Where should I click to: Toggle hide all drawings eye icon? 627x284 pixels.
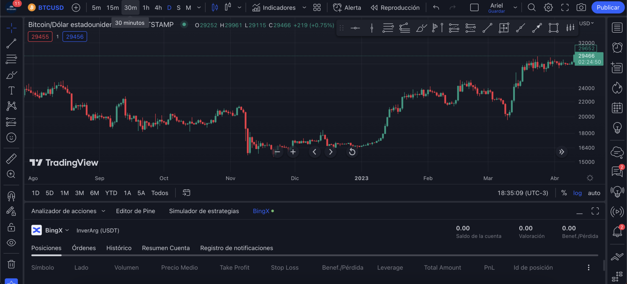[11, 243]
